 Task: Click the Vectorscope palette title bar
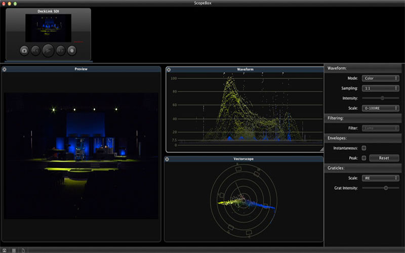click(244, 159)
